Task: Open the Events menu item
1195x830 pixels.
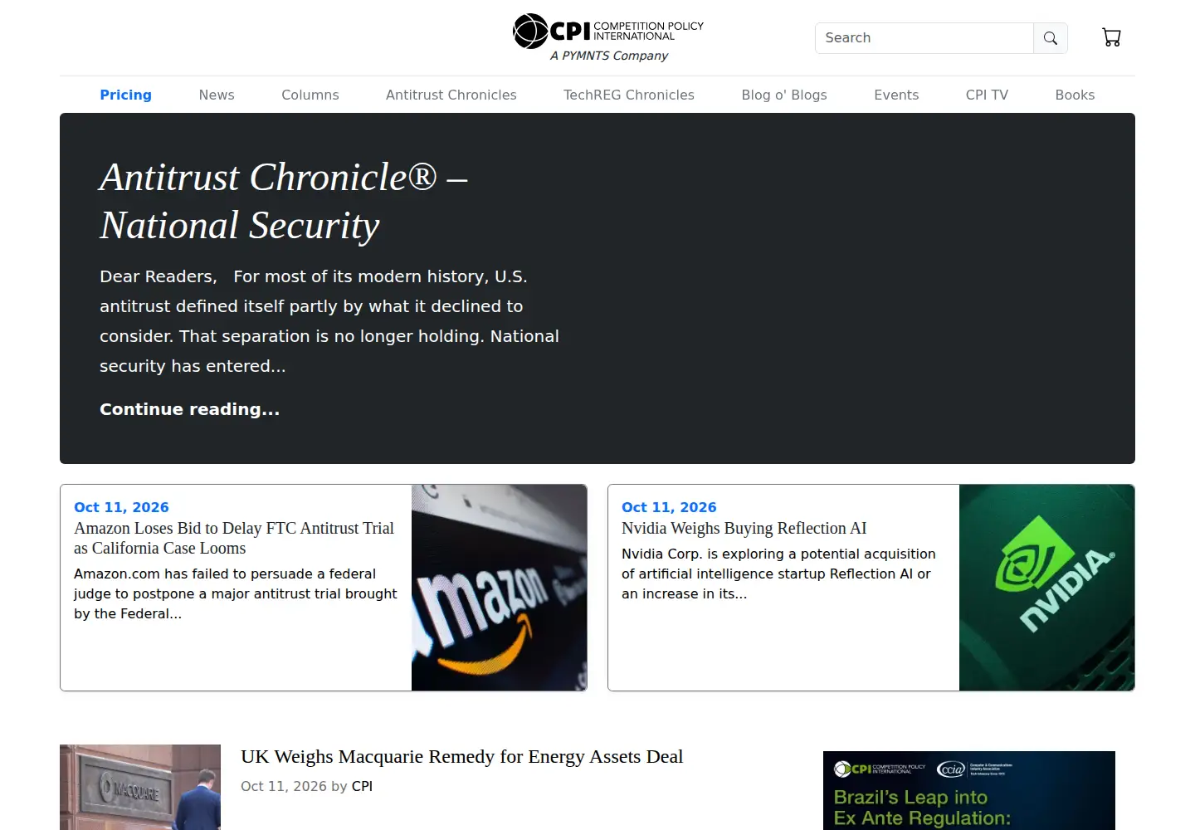Action: pyautogui.click(x=896, y=95)
